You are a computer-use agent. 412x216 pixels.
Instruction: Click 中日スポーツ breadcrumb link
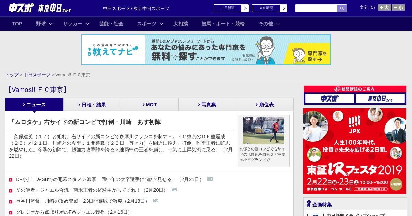pyautogui.click(x=37, y=75)
